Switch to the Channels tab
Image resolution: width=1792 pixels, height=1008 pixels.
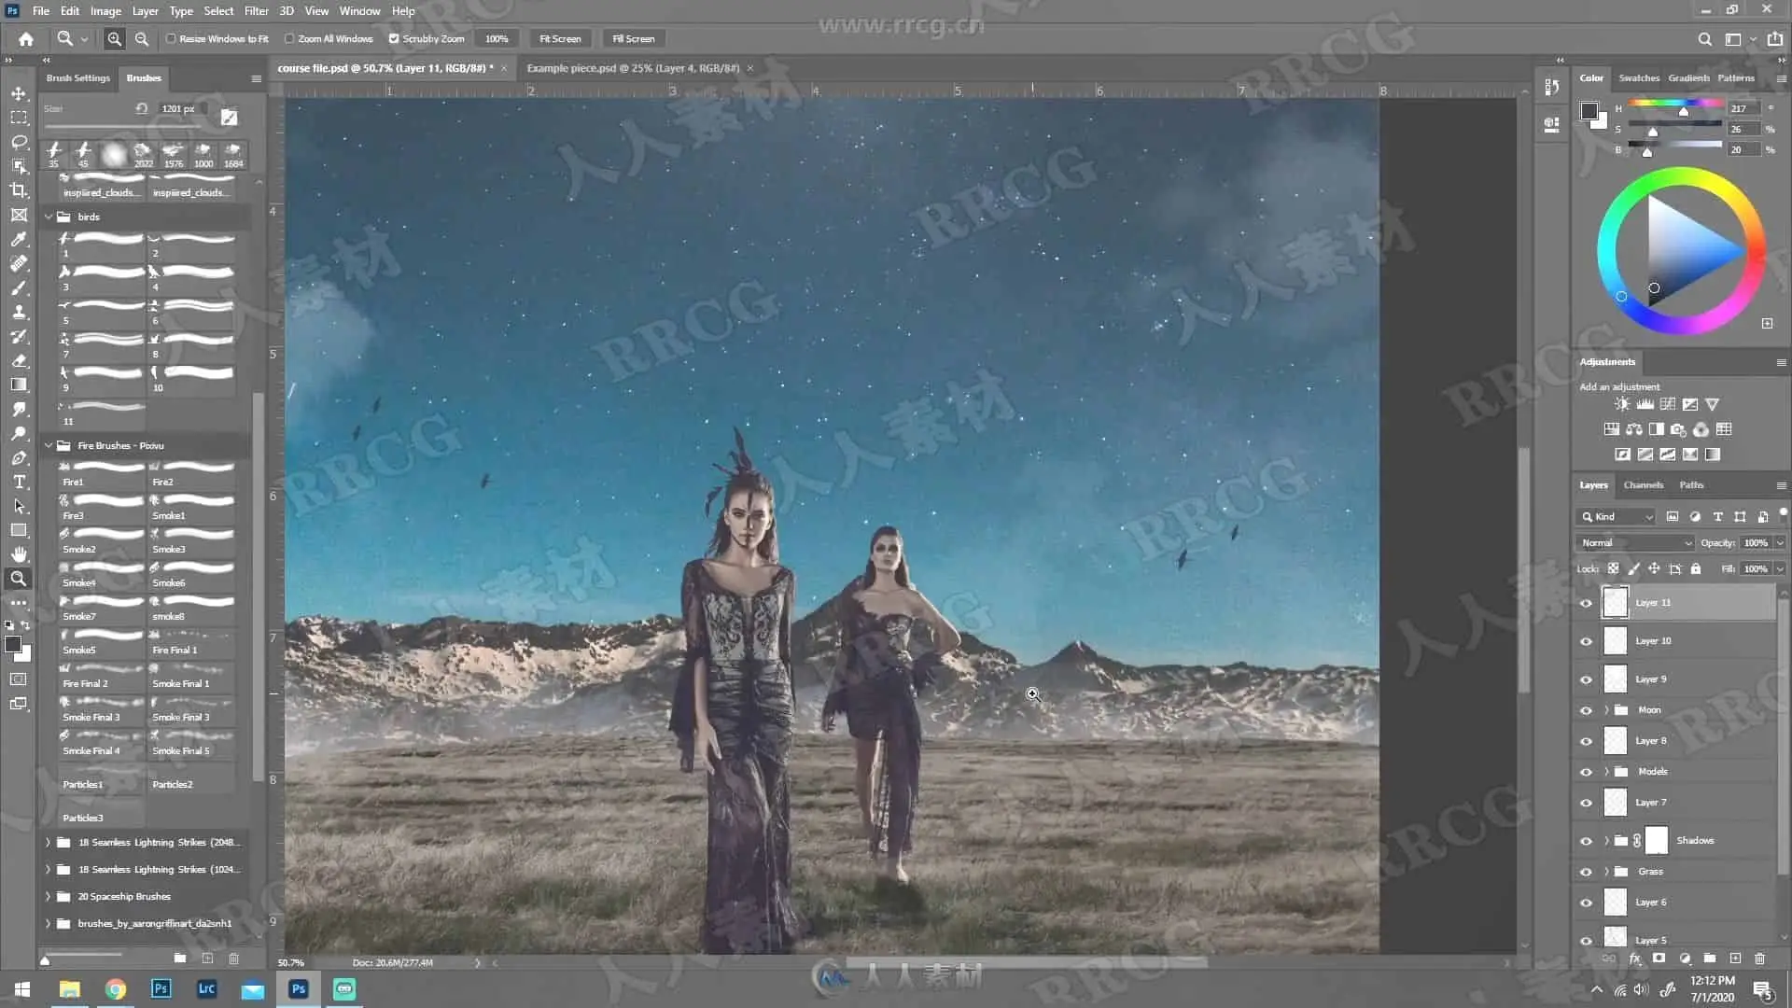(1643, 485)
